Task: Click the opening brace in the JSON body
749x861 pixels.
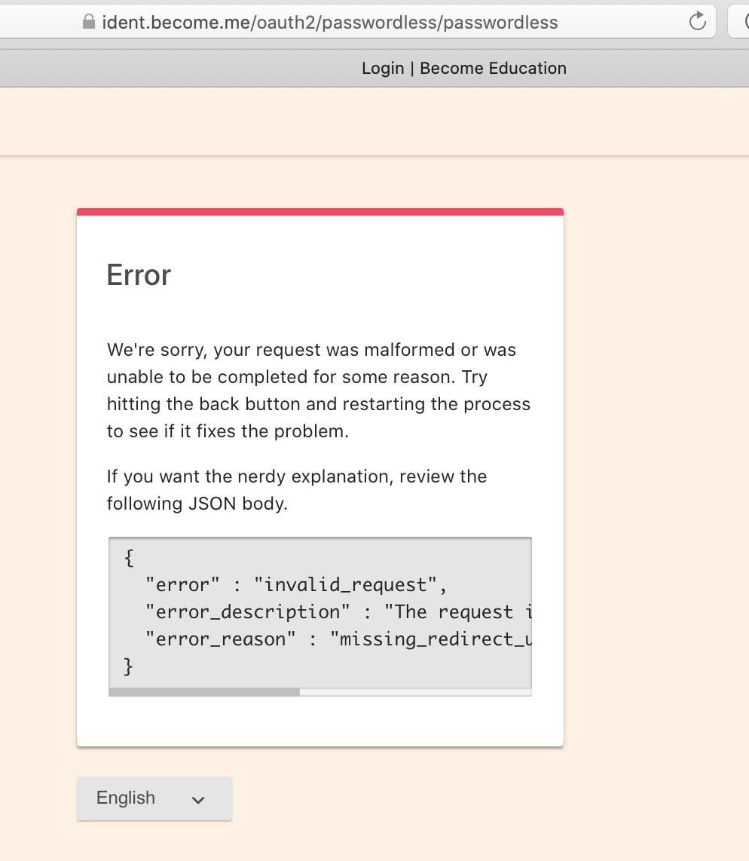Action: click(129, 557)
